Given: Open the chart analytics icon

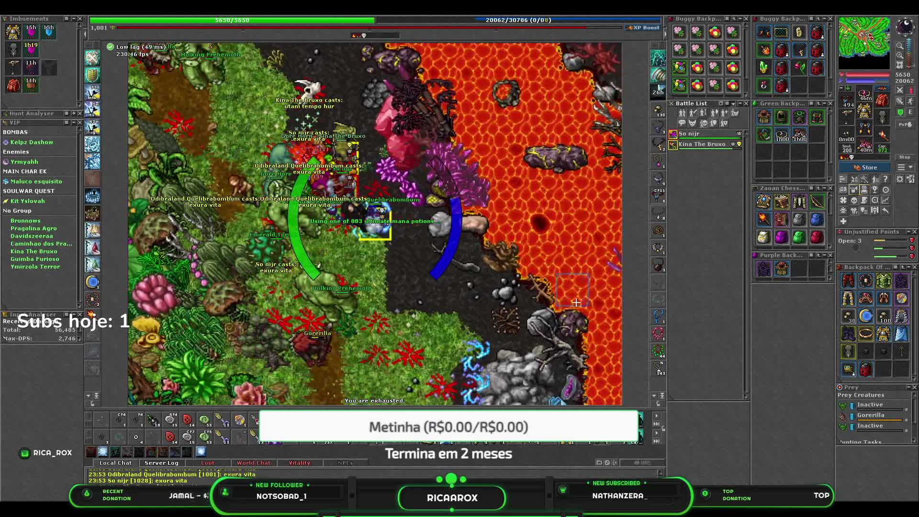Looking at the screenshot, I should click(885, 200).
